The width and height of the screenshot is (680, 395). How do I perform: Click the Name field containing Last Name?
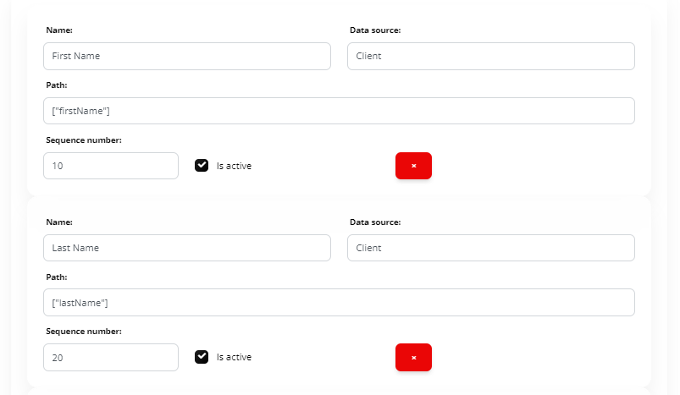[187, 248]
